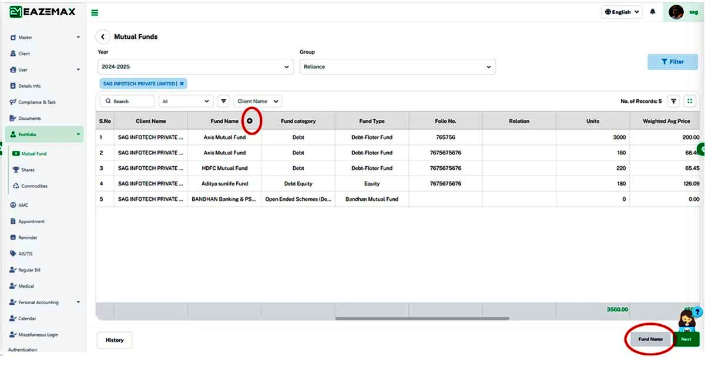
Task: Click the EazeMax logo
Action: point(42,12)
